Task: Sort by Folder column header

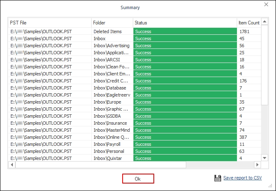Action: [x=112, y=23]
